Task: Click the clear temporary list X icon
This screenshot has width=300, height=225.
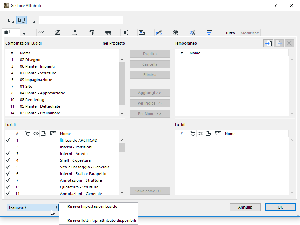Action: click(289, 43)
